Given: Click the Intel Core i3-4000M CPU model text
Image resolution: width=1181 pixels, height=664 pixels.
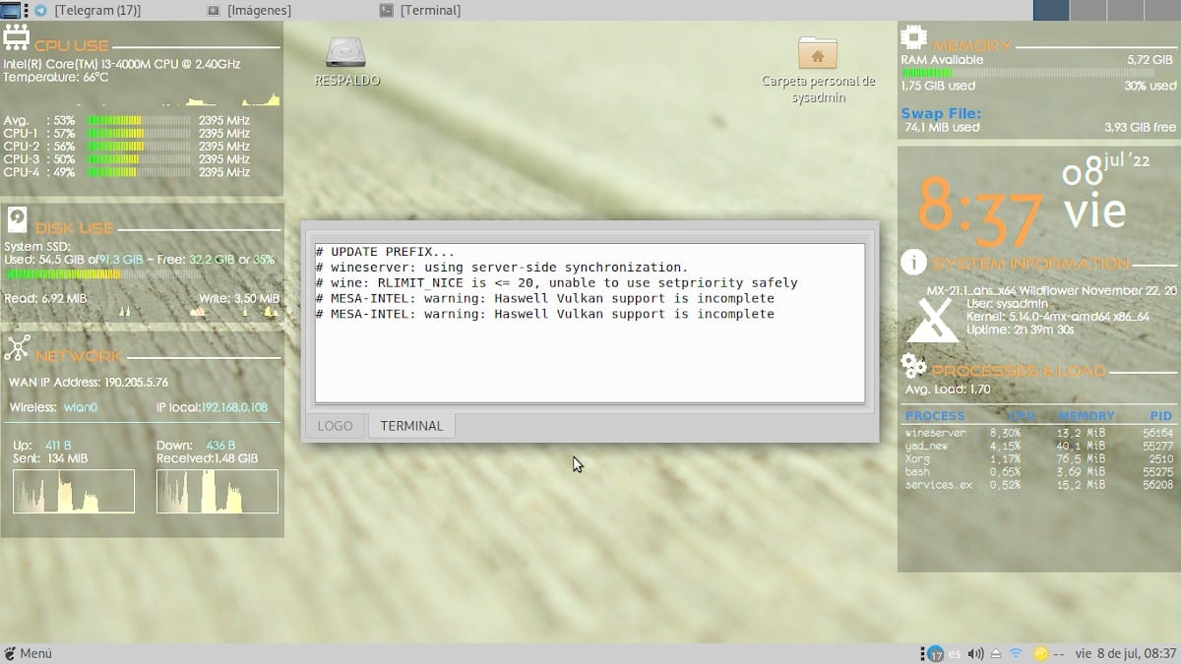Looking at the screenshot, I should pos(122,64).
